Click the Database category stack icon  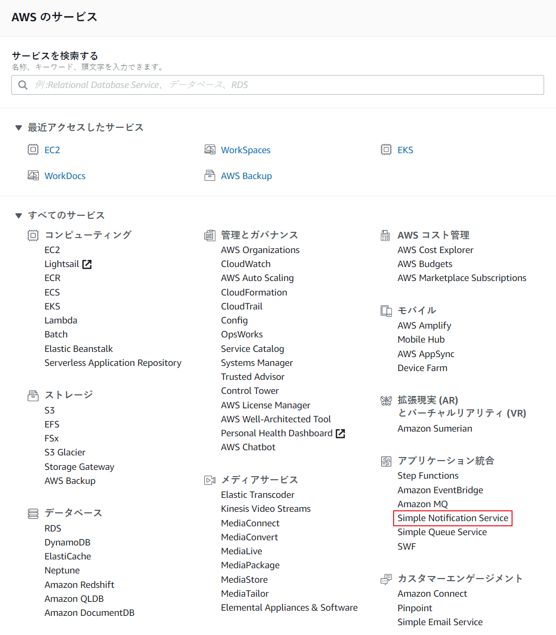(x=33, y=513)
